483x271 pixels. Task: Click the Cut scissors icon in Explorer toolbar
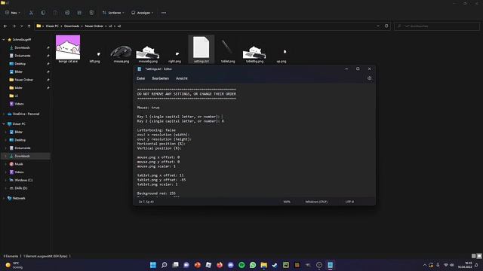pos(31,13)
